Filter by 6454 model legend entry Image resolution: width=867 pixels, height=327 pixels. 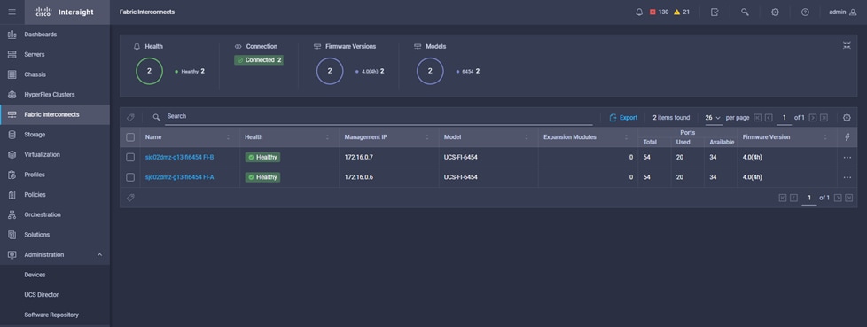coord(468,71)
